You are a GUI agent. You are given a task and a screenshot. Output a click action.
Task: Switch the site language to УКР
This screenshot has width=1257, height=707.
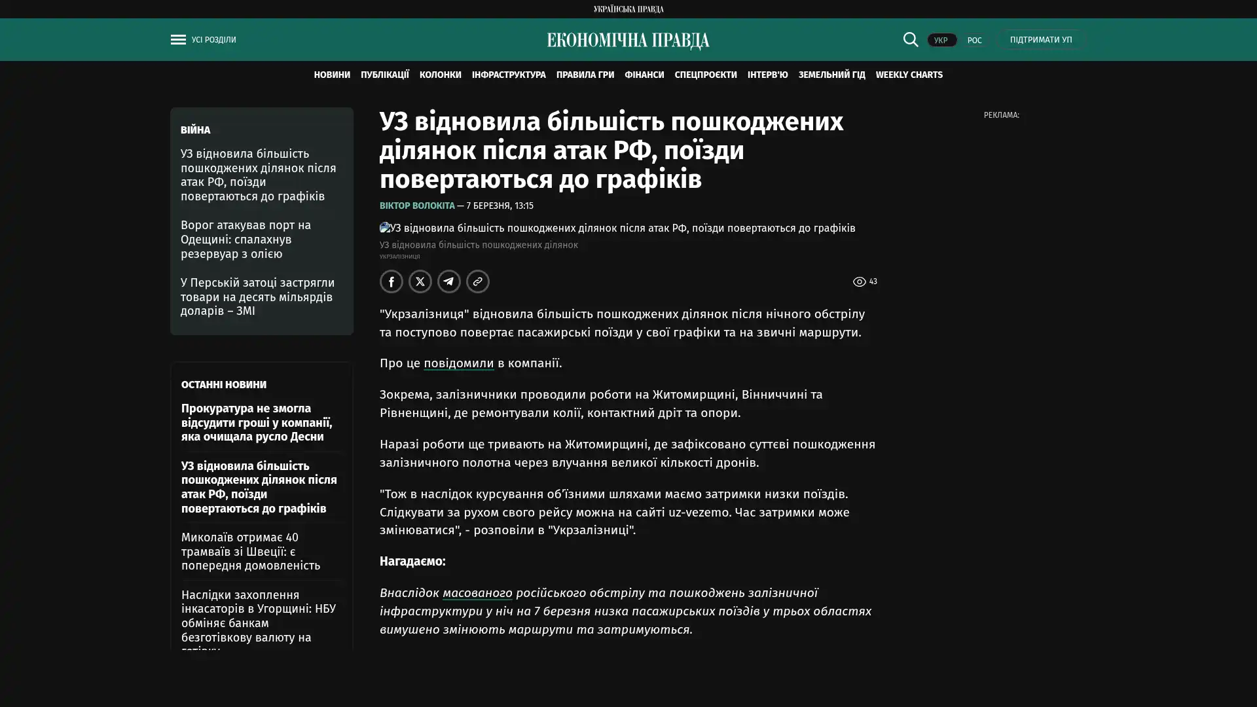point(941,40)
